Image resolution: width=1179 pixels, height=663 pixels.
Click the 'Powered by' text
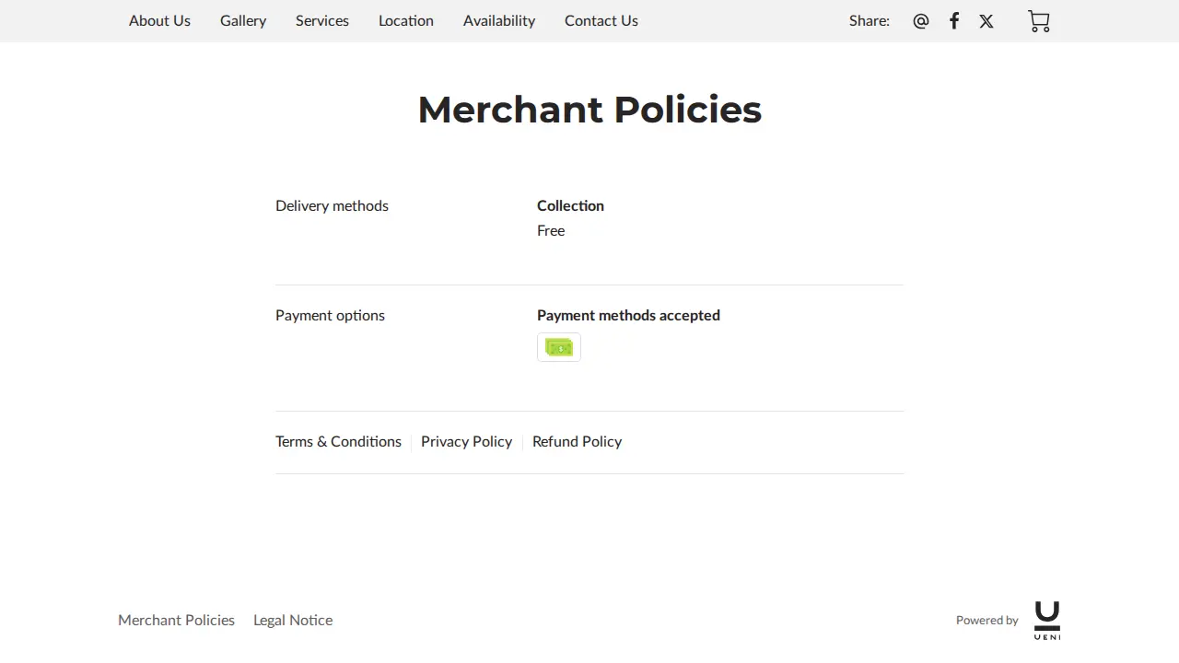tap(987, 621)
